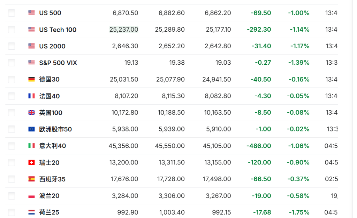Click the Swiss flag icon beside 瑞士20

(x=31, y=162)
